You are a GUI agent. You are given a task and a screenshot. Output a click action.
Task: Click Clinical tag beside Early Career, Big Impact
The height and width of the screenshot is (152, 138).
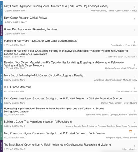click(x=1, y=7)
